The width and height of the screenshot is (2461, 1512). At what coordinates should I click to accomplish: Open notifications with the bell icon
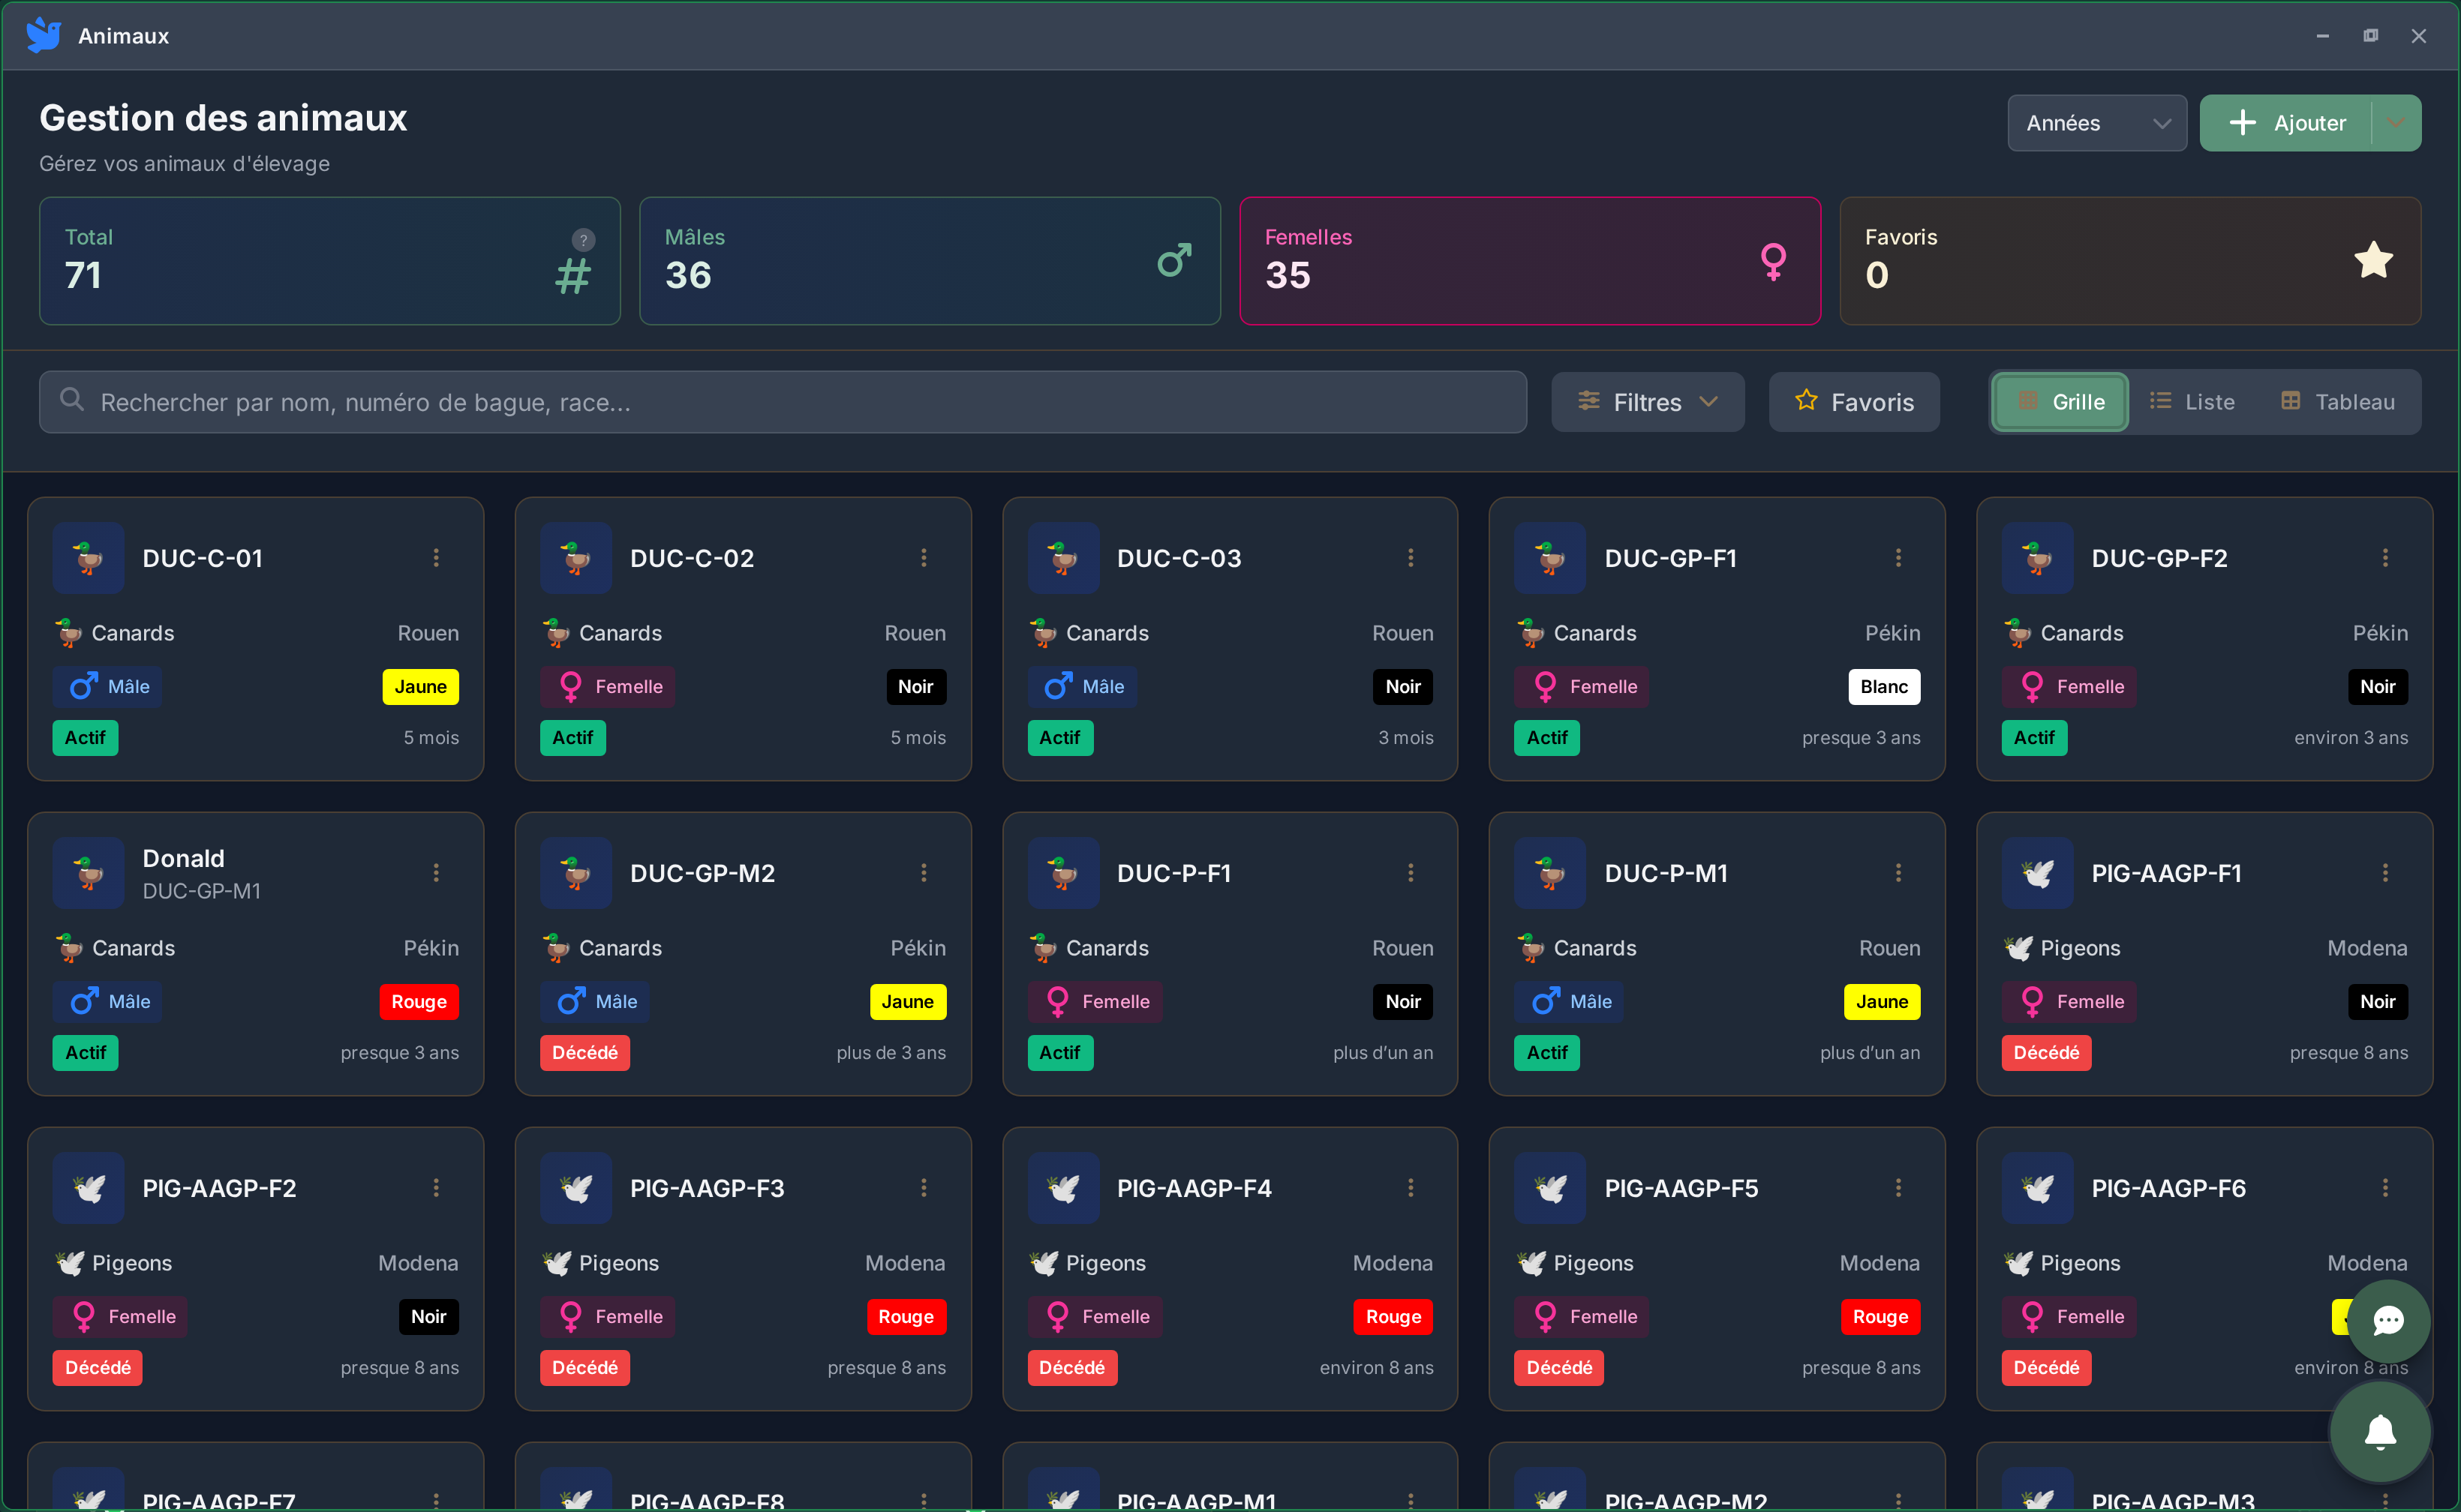coord(2380,1432)
